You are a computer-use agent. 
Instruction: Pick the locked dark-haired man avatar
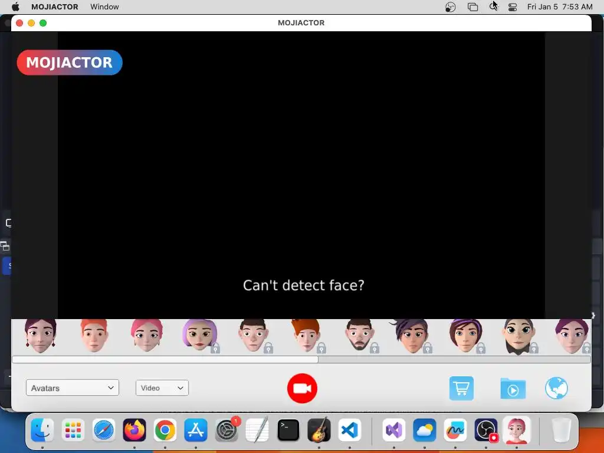pyautogui.click(x=254, y=335)
